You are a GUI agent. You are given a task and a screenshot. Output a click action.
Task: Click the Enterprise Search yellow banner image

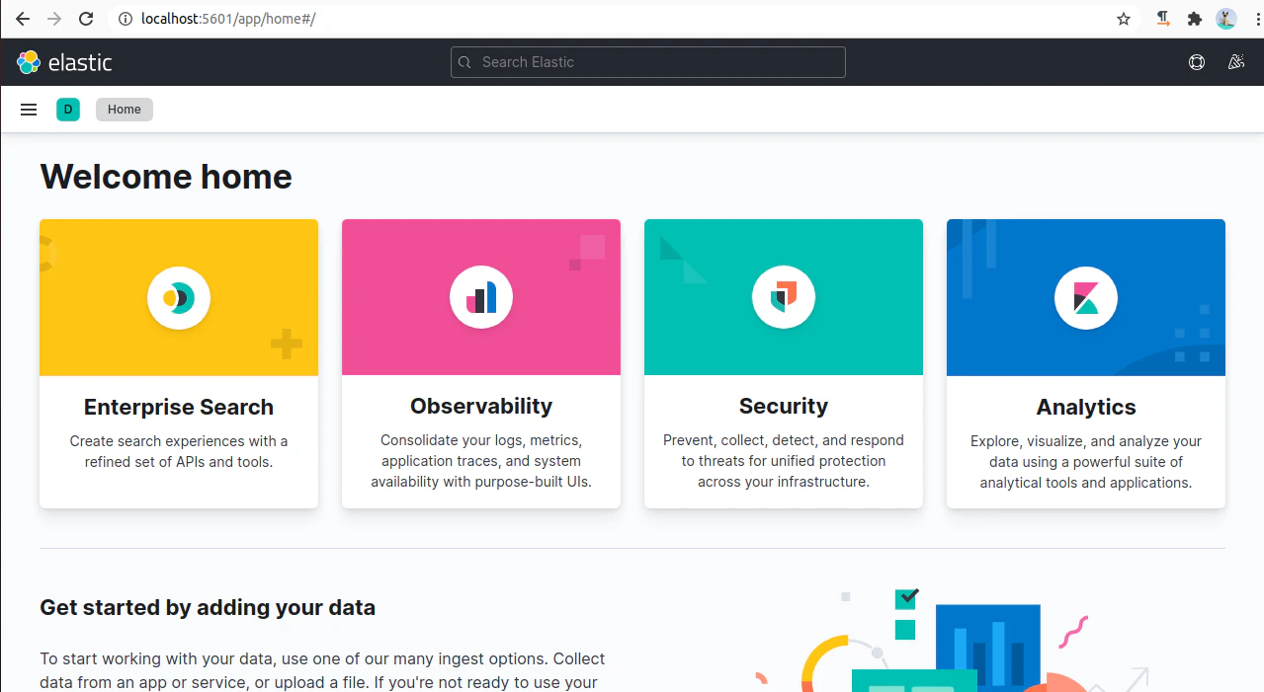[x=179, y=297]
